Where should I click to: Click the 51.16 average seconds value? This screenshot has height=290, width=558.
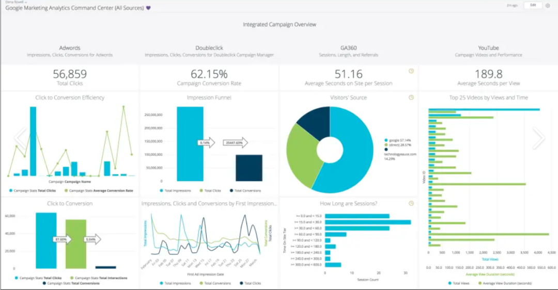click(348, 74)
